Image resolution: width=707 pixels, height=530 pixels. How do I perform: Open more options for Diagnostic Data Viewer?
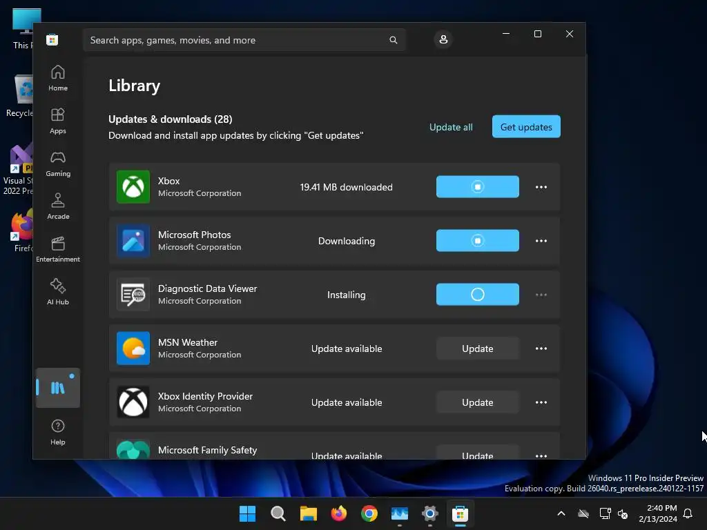coord(541,295)
